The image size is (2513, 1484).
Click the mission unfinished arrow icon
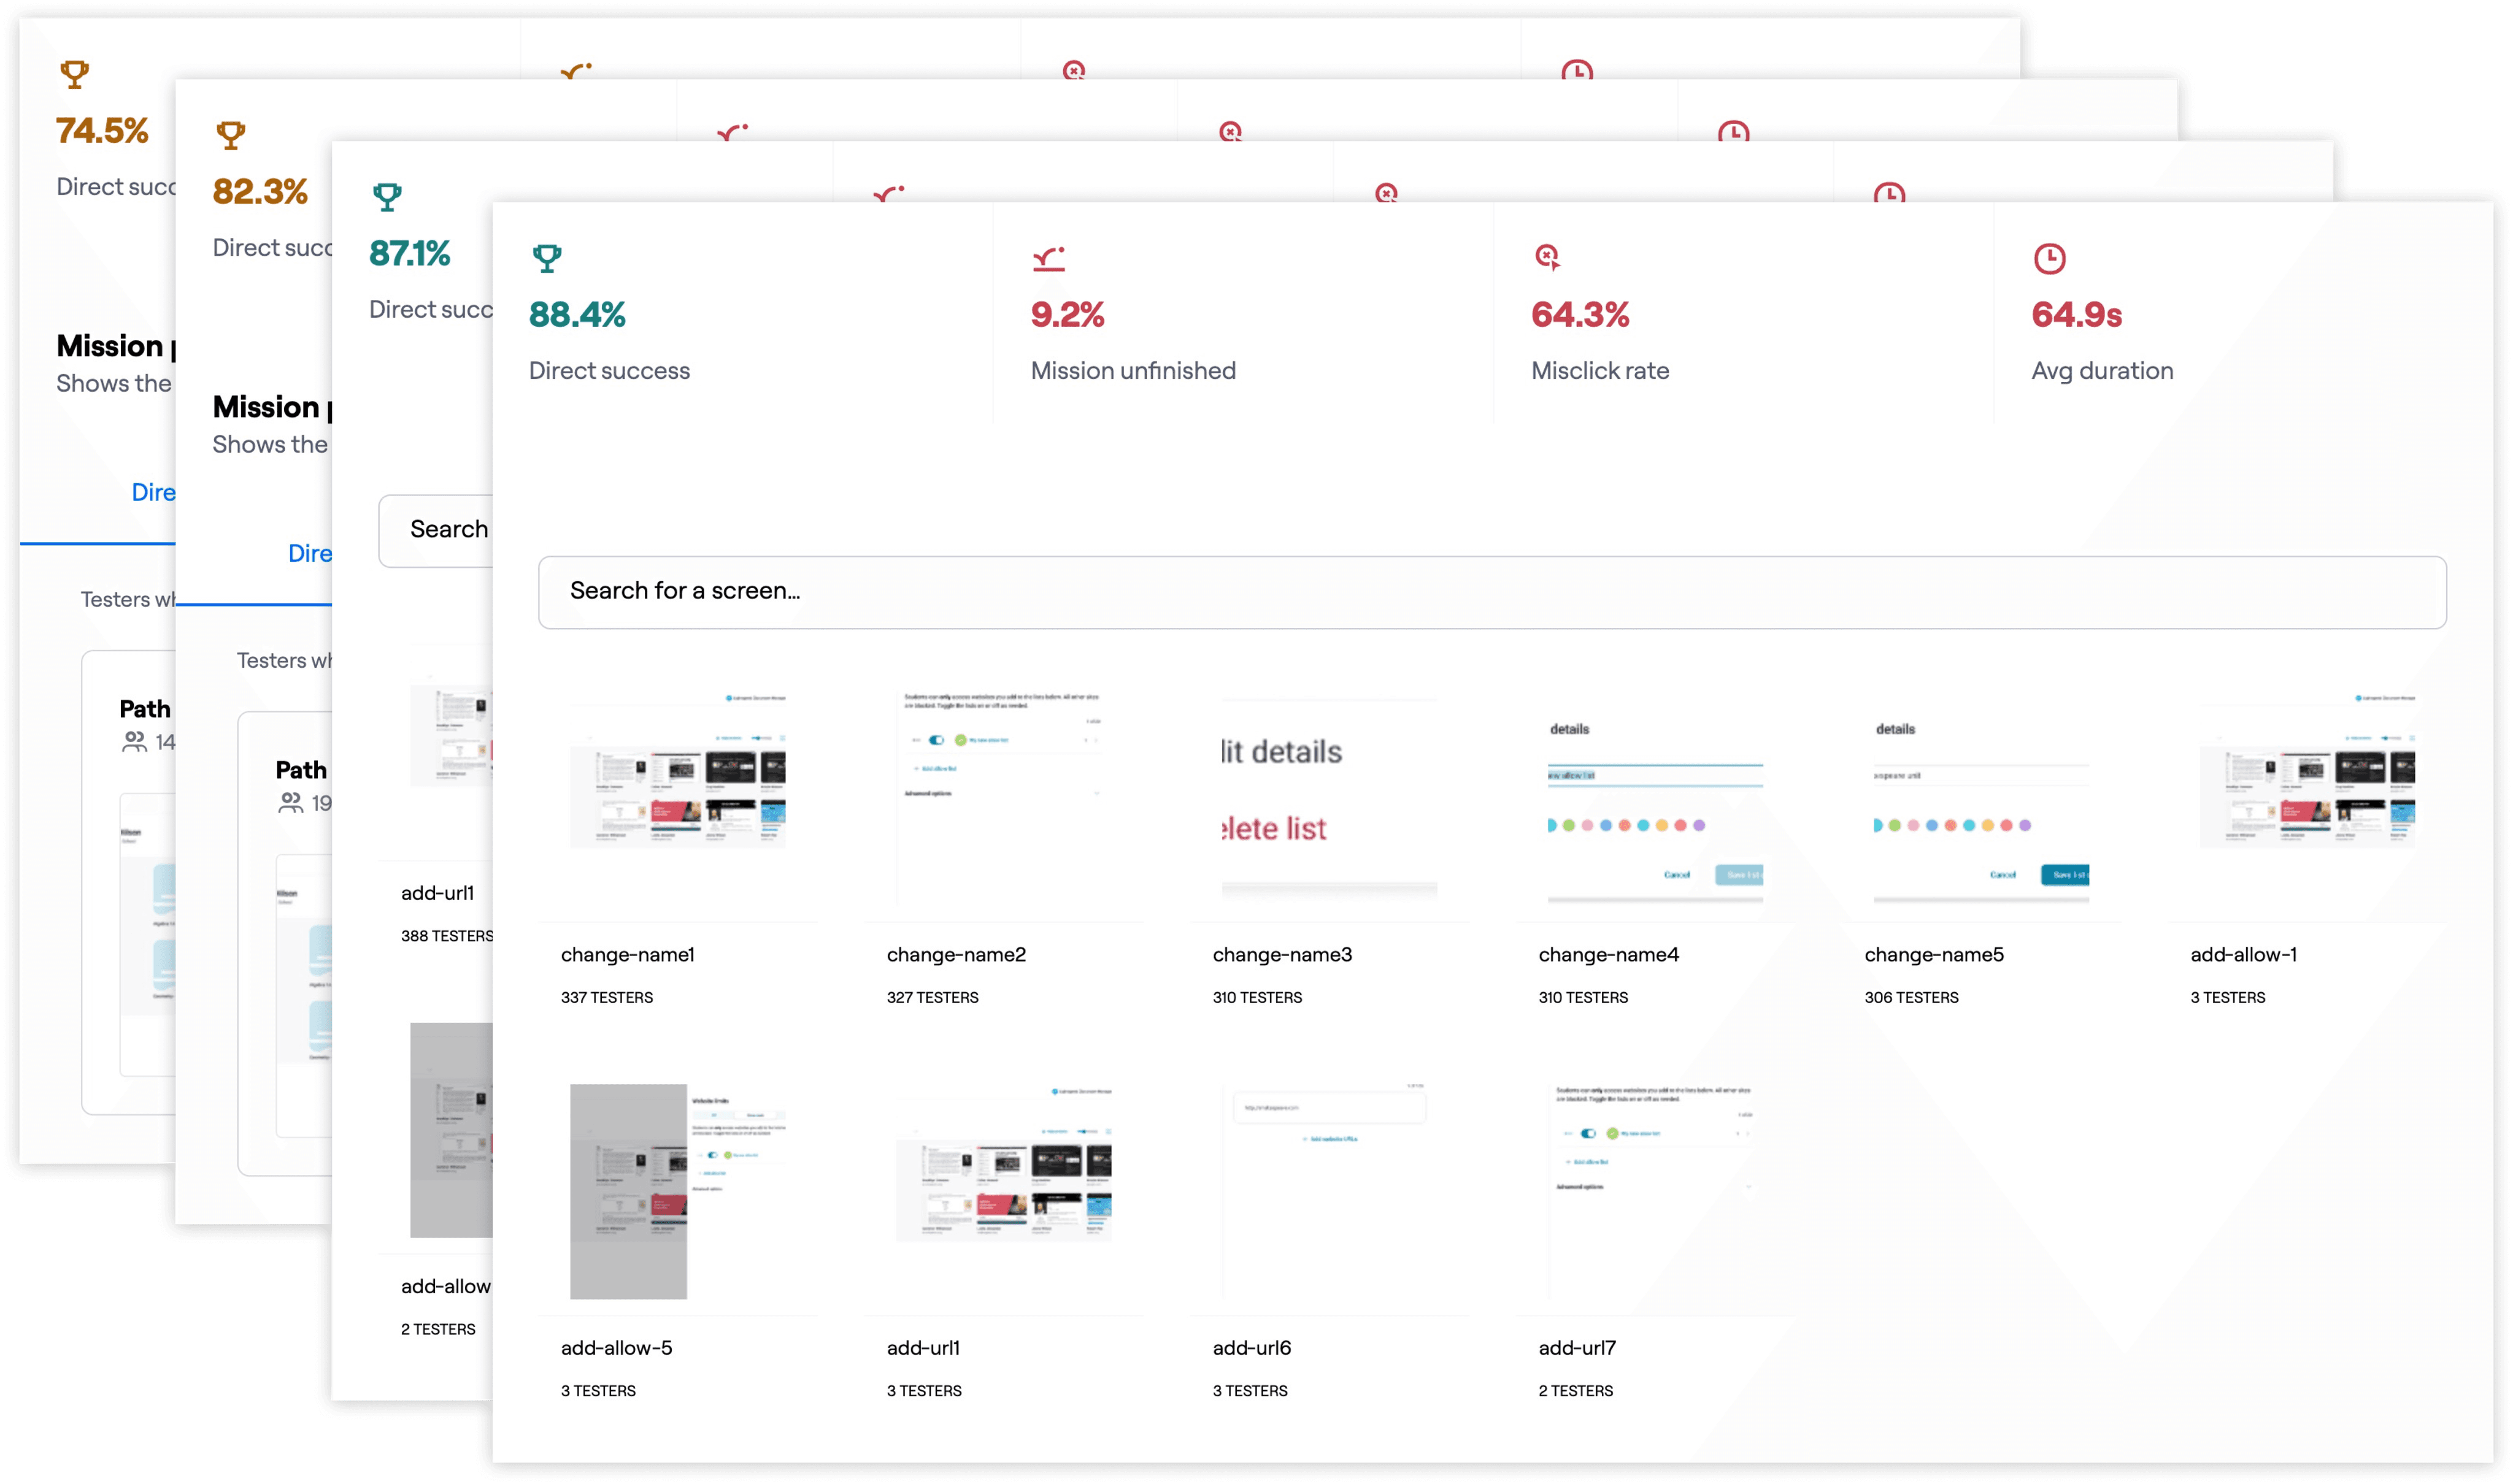click(1048, 256)
